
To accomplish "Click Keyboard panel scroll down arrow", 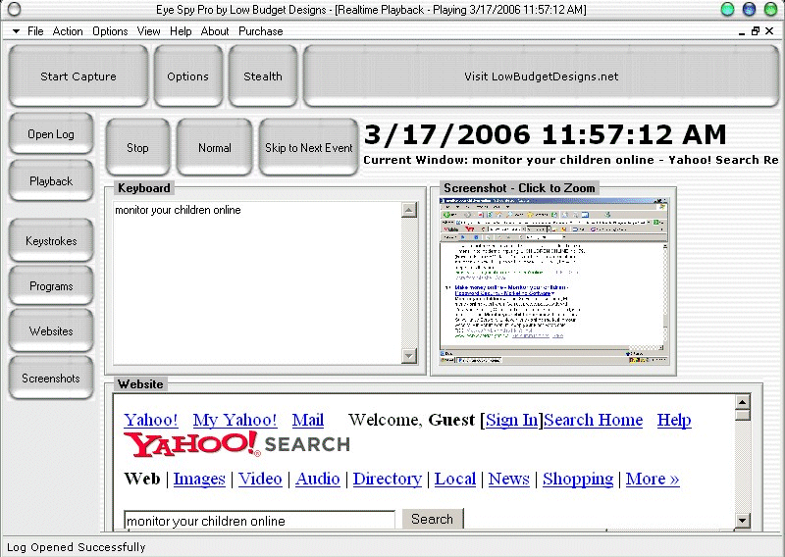I will 409,356.
